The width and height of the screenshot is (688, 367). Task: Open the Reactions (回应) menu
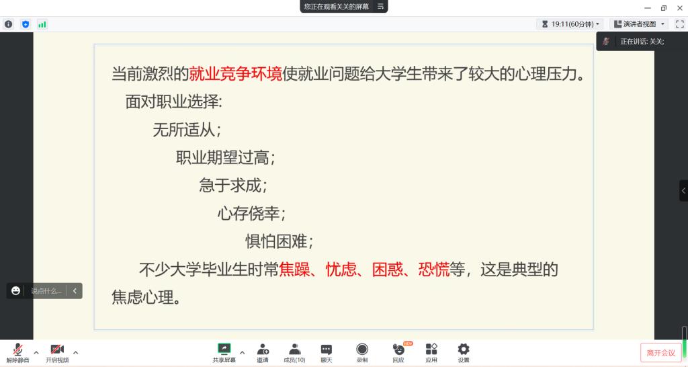click(x=398, y=352)
